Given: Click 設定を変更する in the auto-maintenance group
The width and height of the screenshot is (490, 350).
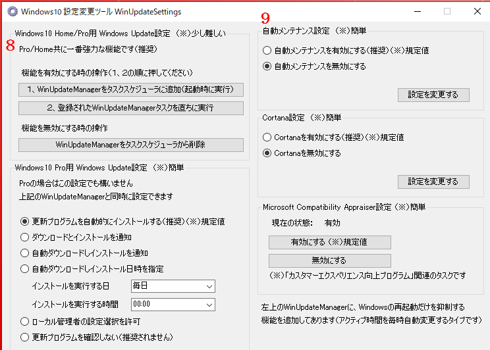Looking at the screenshot, I should [x=433, y=95].
